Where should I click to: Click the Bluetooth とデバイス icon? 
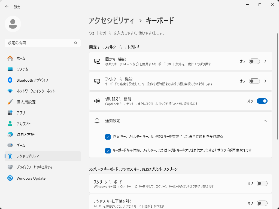click(x=11, y=80)
